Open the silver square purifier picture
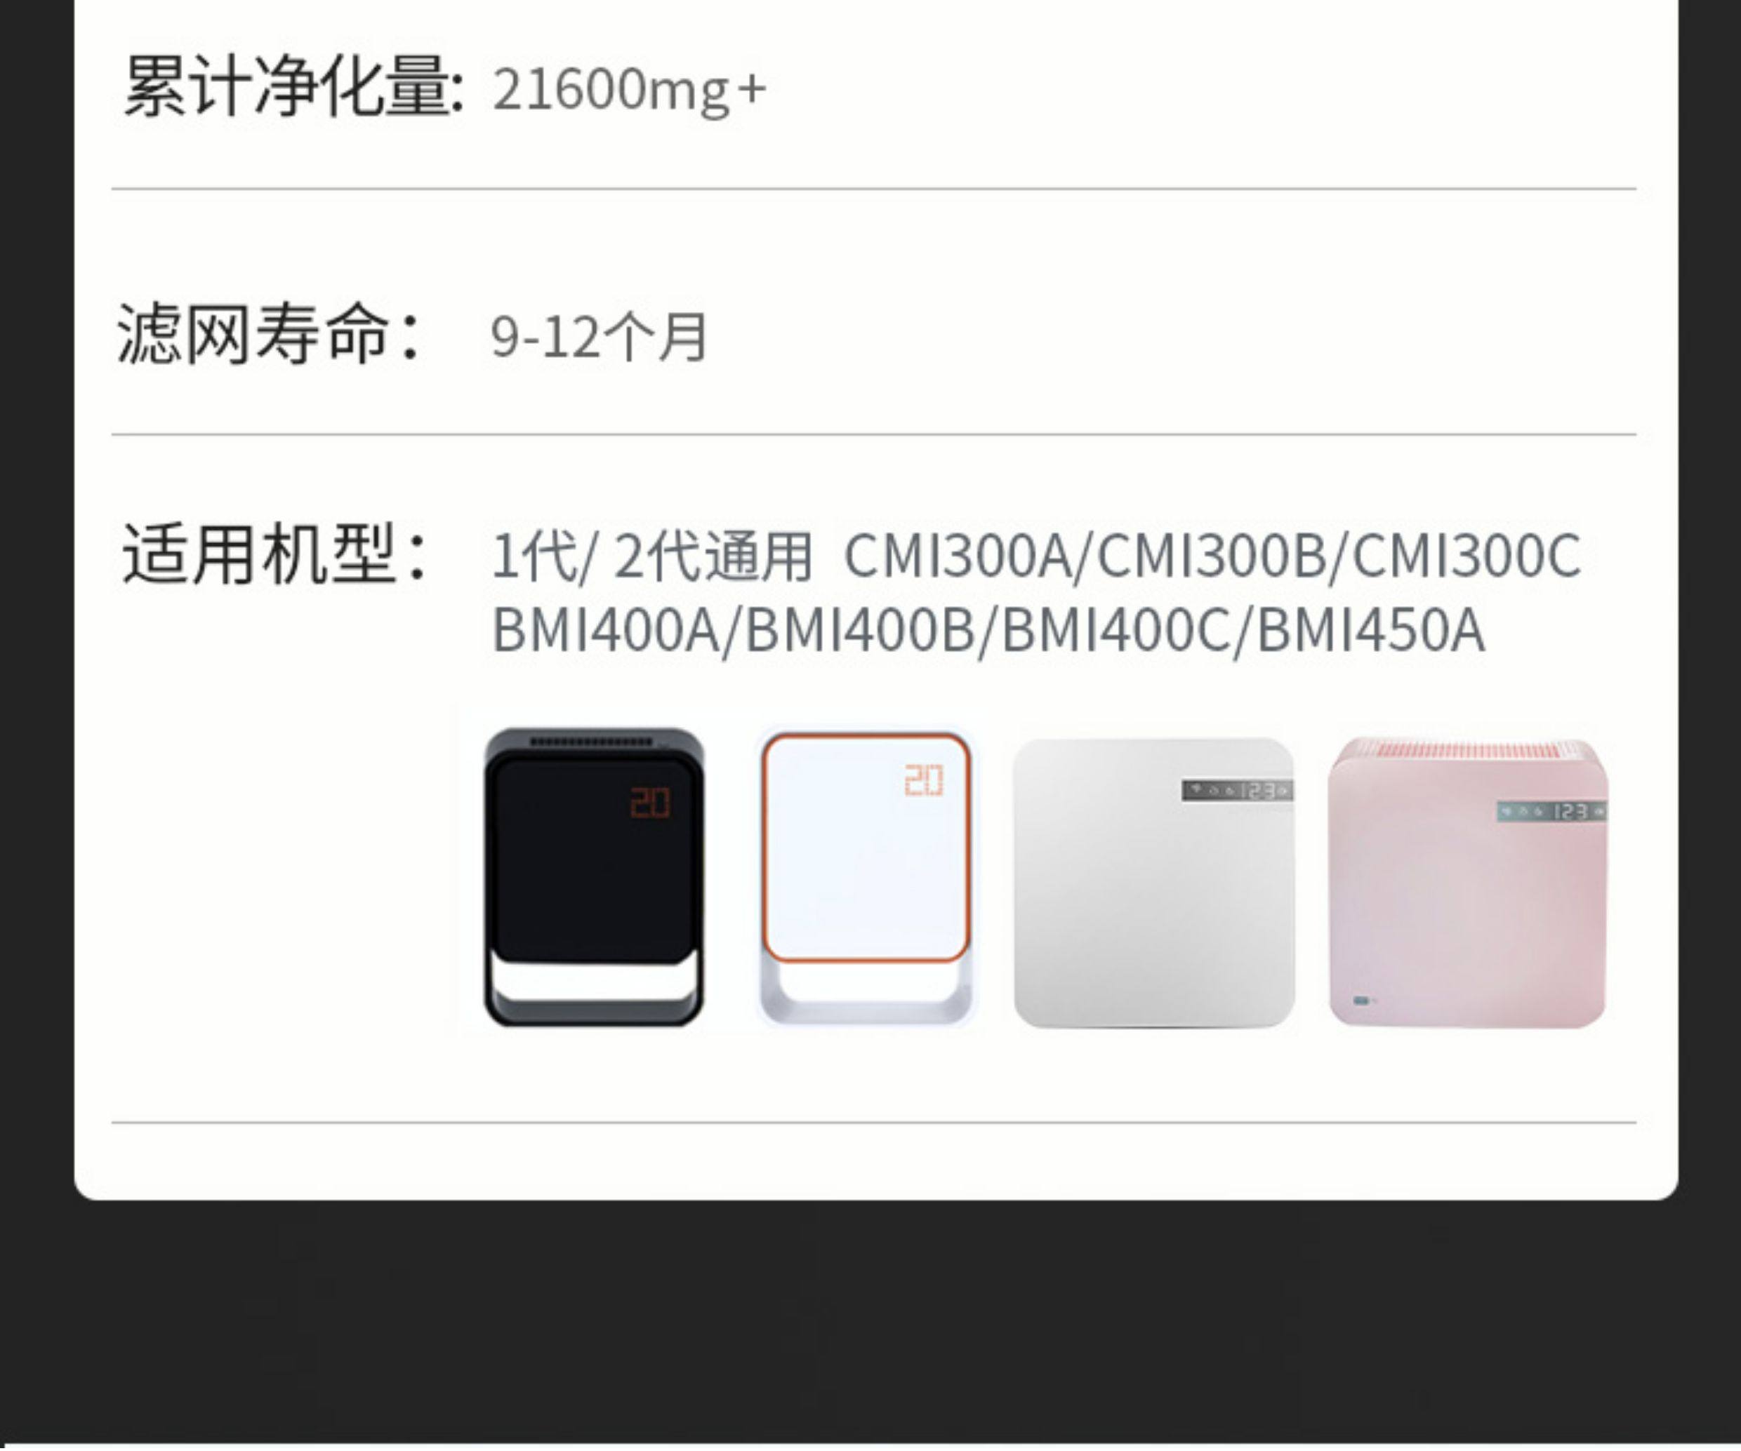 pyautogui.click(x=1154, y=883)
